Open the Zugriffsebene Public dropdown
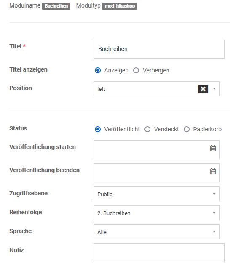Screen dimensions: 230x266 pos(157,194)
